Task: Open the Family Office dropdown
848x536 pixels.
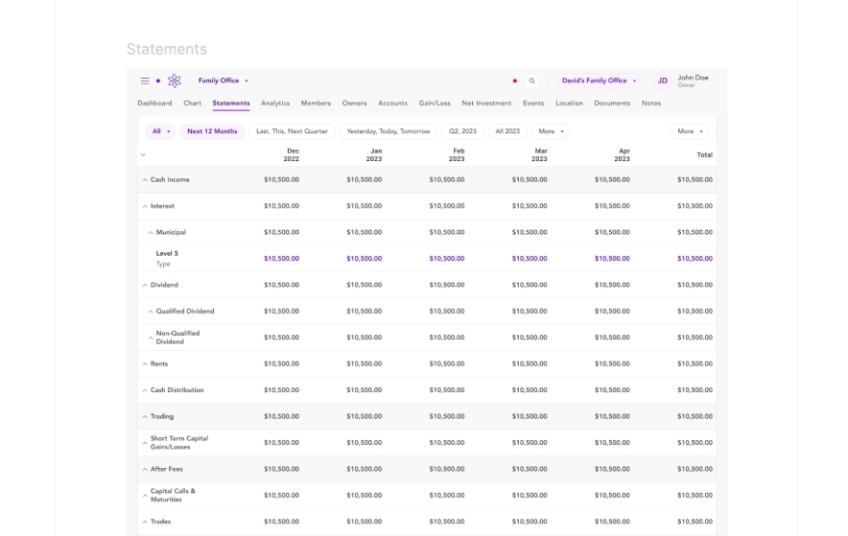Action: (223, 82)
